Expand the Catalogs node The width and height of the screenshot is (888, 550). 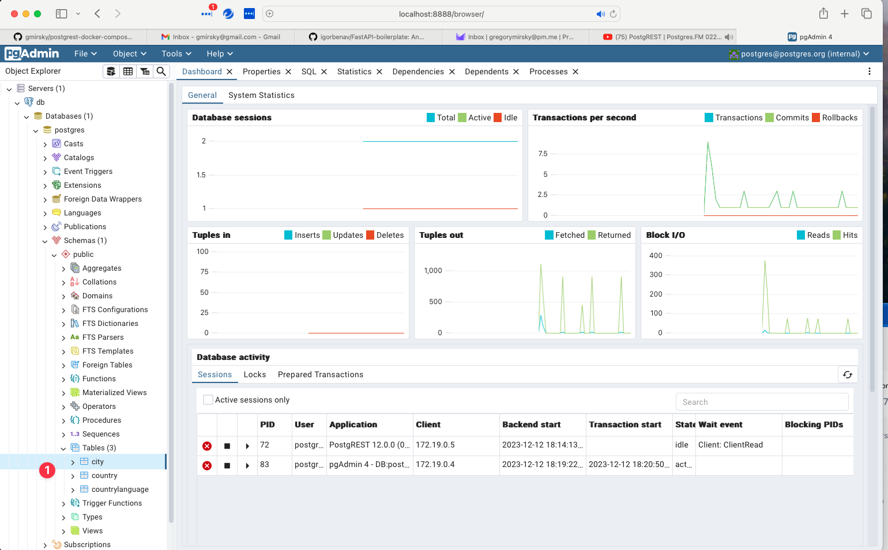[45, 158]
